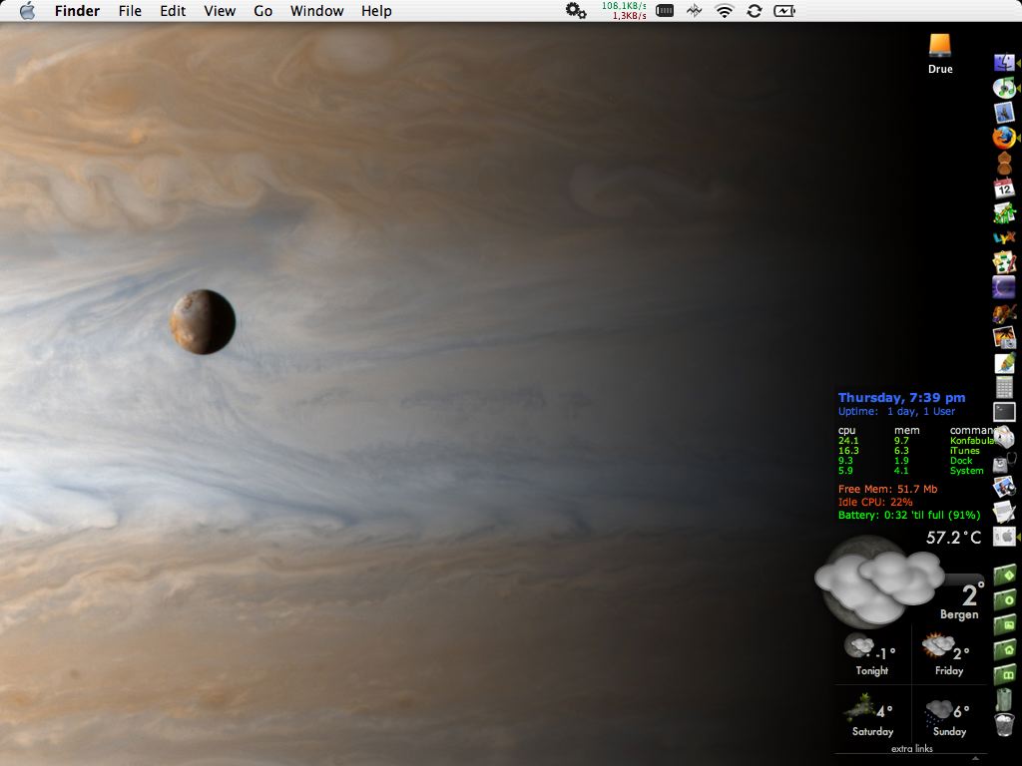1022x766 pixels.
Task: Open the gear script menu
Action: click(x=575, y=11)
